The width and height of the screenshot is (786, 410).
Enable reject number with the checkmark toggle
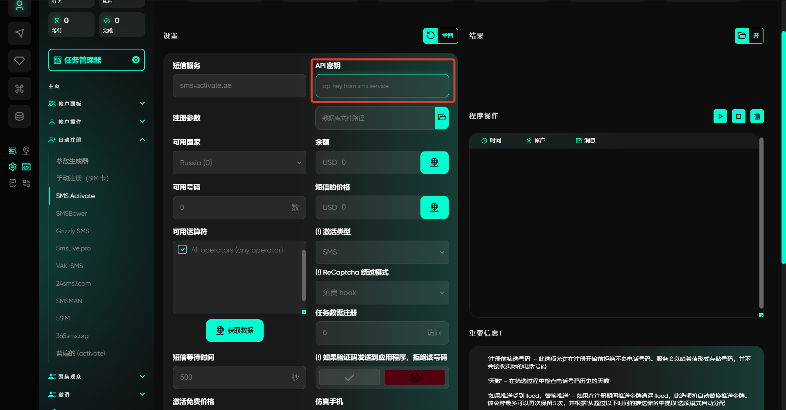point(349,377)
